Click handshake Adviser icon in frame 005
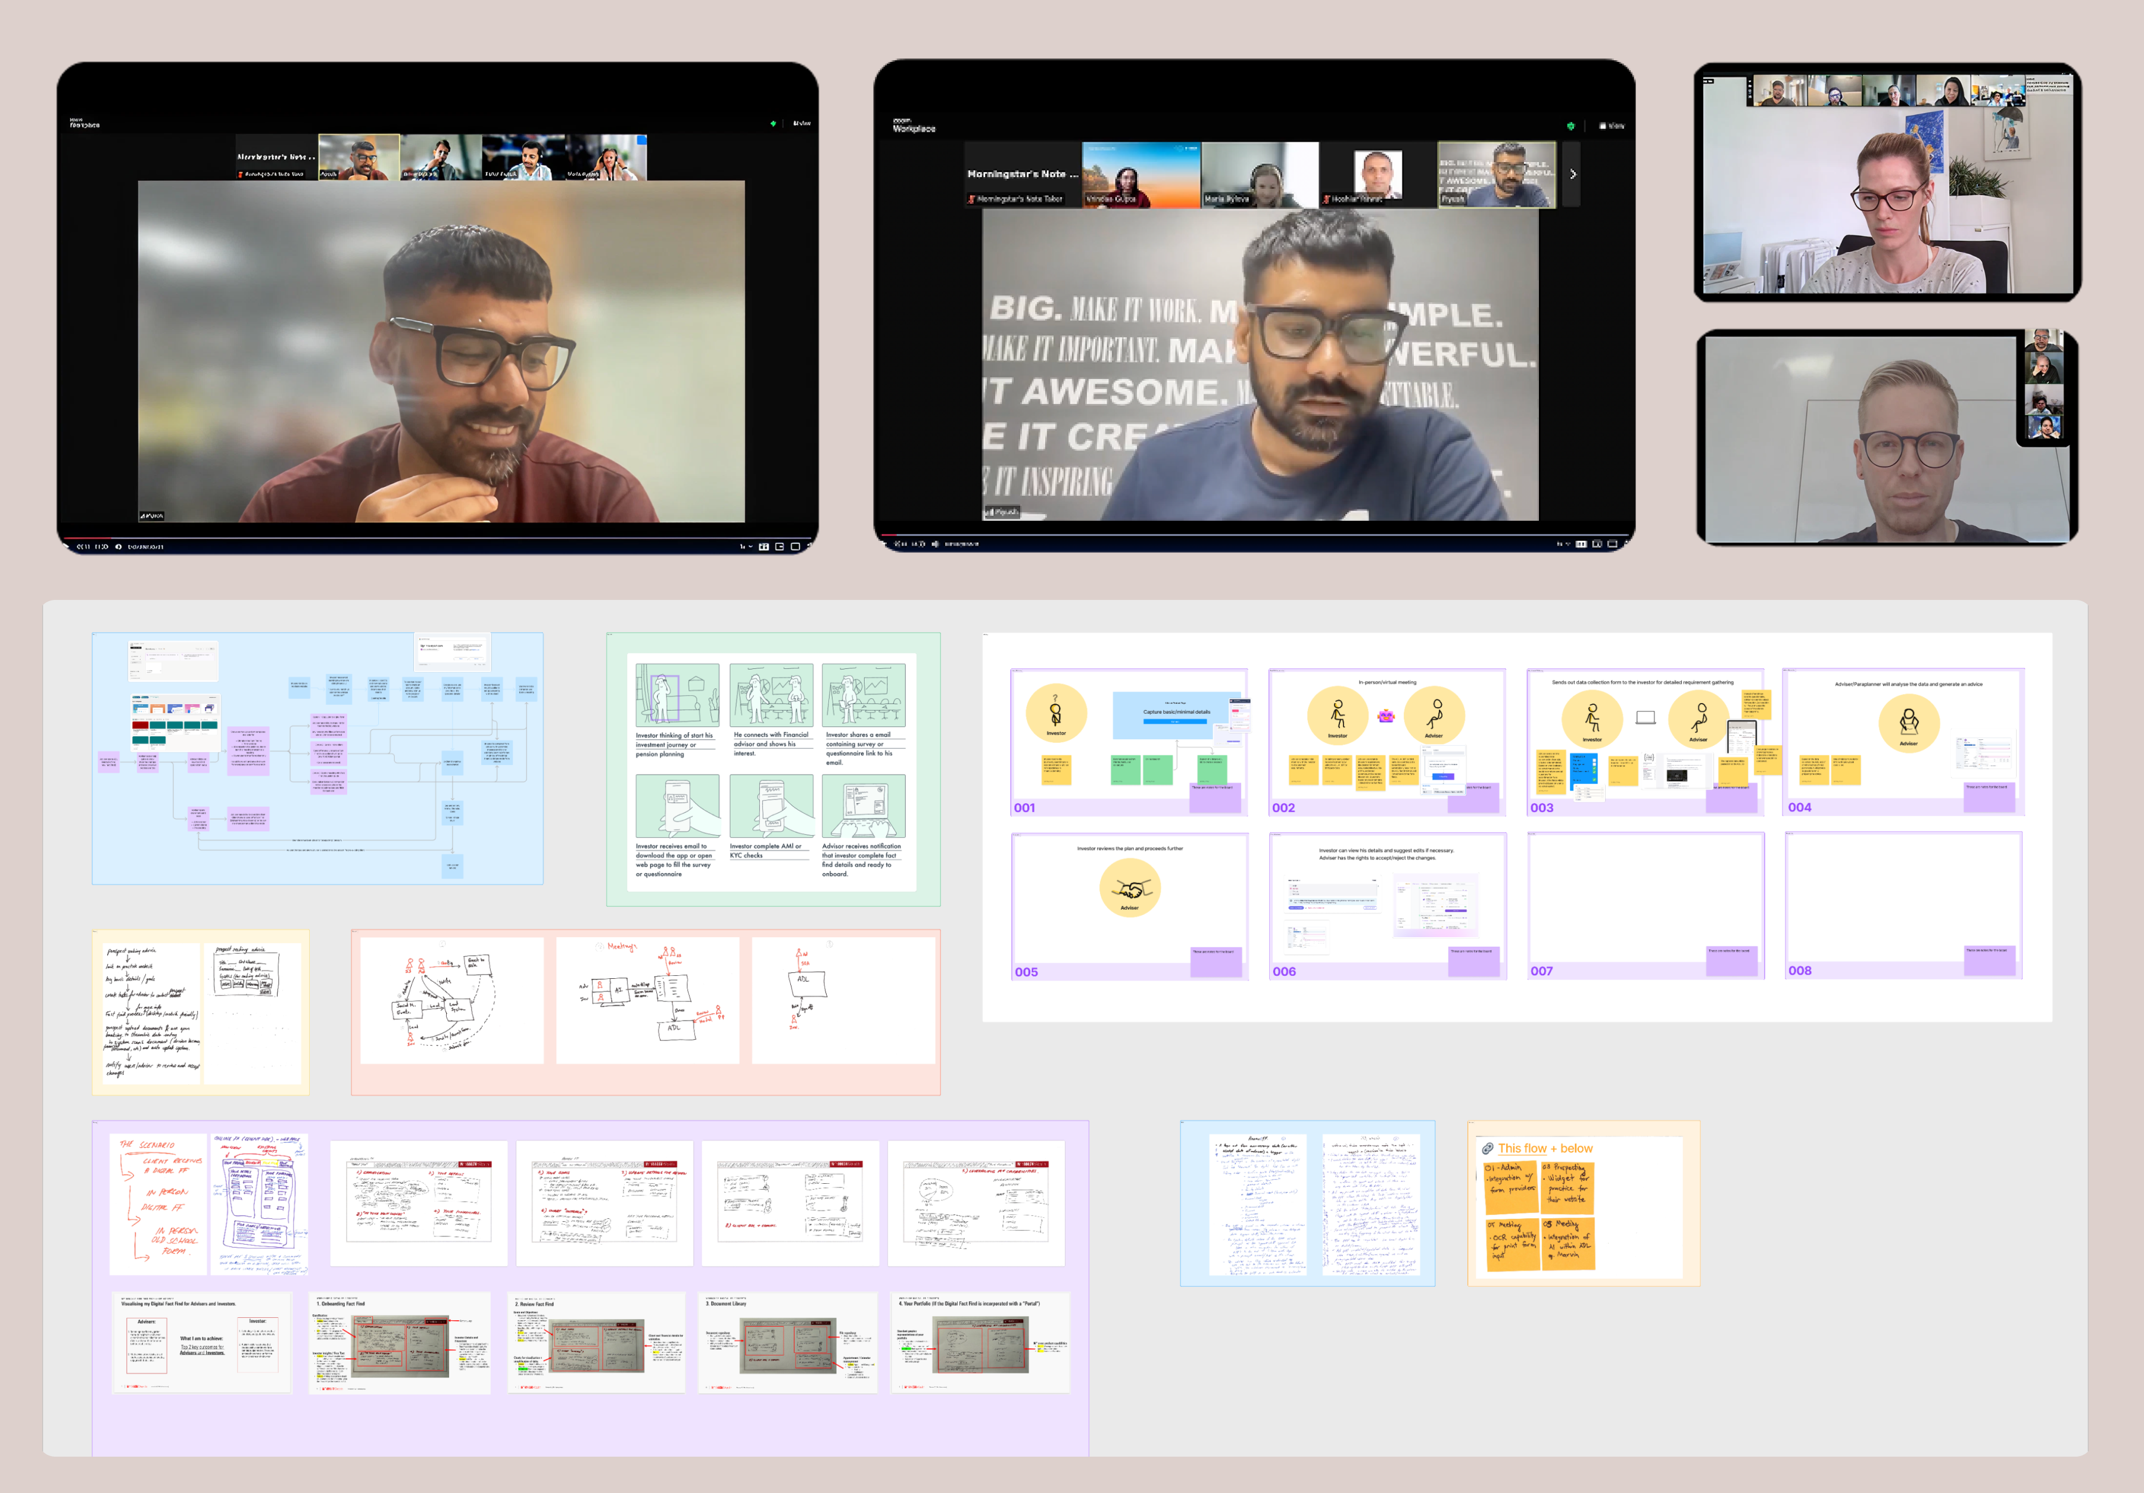Screen dimensions: 2144x1493 pyautogui.click(x=1129, y=888)
